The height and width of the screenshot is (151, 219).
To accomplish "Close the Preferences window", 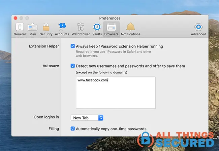I will [15, 18].
